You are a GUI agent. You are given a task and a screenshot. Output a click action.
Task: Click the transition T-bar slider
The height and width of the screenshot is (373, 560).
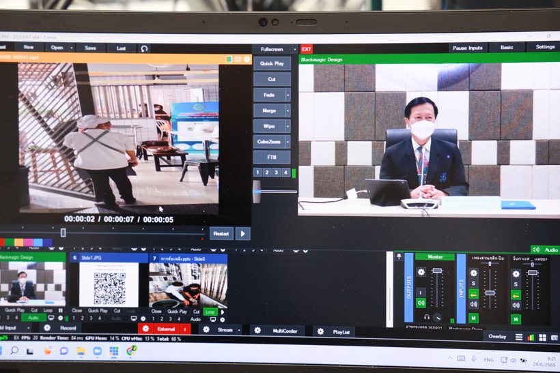257,192
